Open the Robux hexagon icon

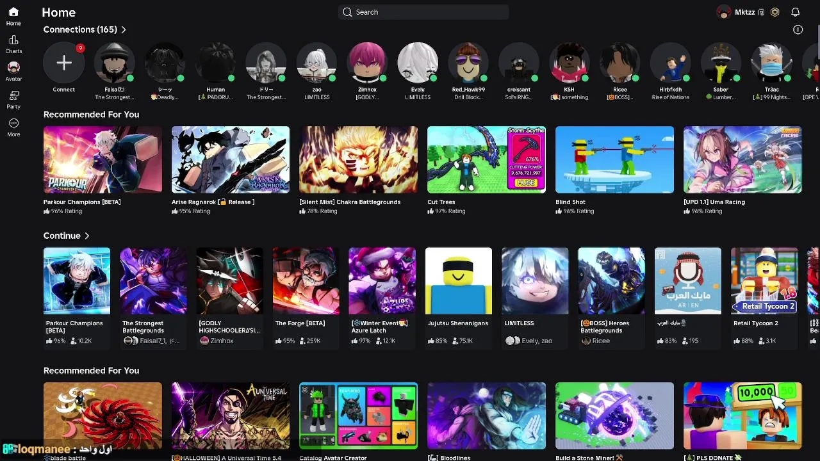[x=775, y=12]
